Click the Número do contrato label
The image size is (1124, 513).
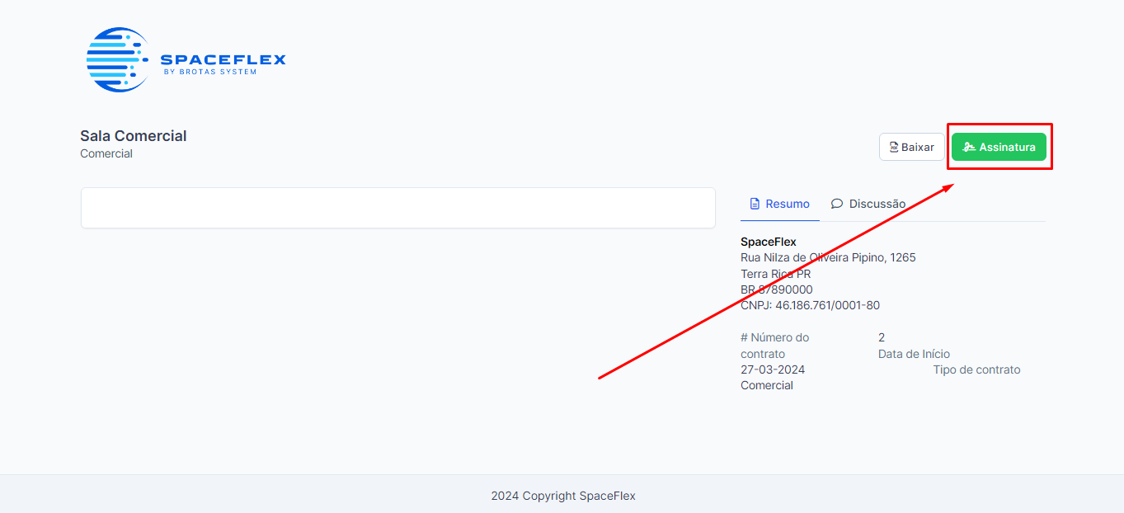775,346
